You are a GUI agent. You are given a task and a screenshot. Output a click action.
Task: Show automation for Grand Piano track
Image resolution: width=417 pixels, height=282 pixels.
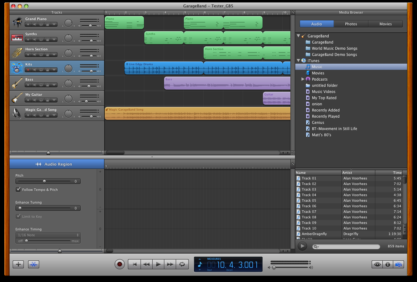pos(54,24)
